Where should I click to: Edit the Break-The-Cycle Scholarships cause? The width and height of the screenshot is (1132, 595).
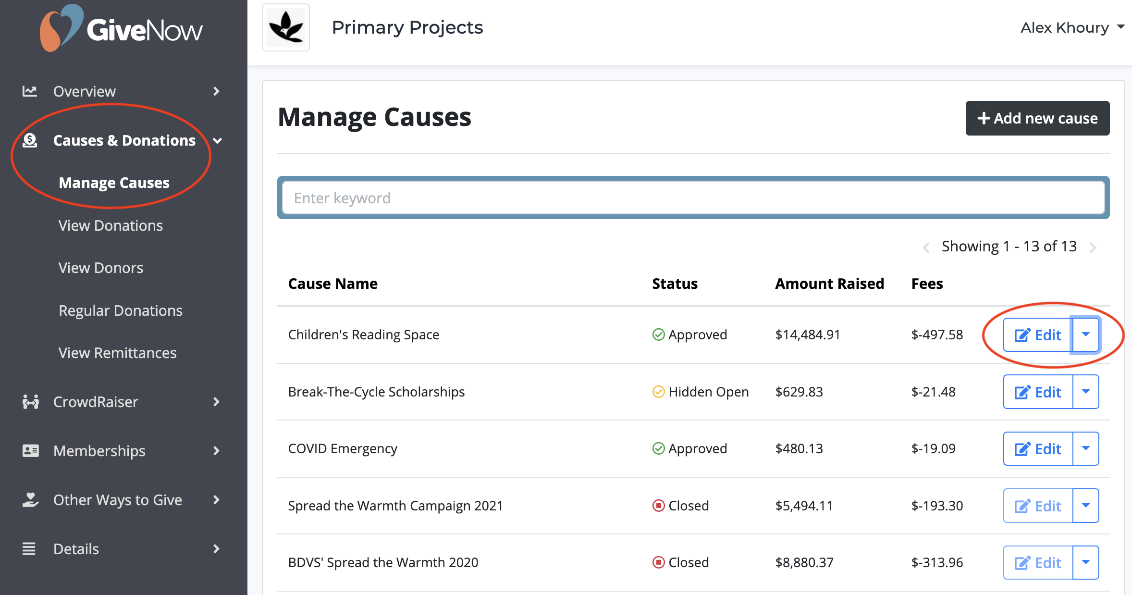click(1038, 392)
